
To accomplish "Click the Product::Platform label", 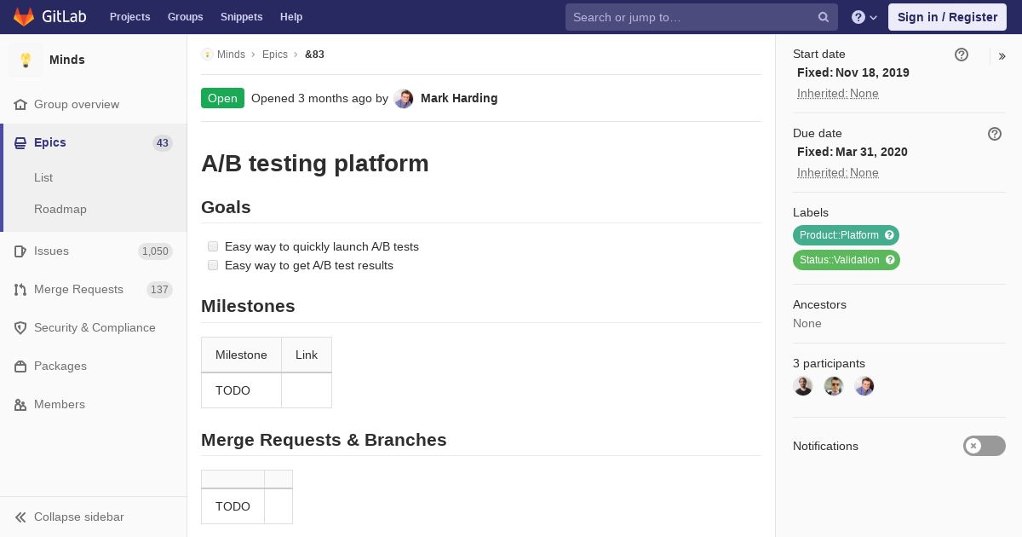I will tap(846, 235).
